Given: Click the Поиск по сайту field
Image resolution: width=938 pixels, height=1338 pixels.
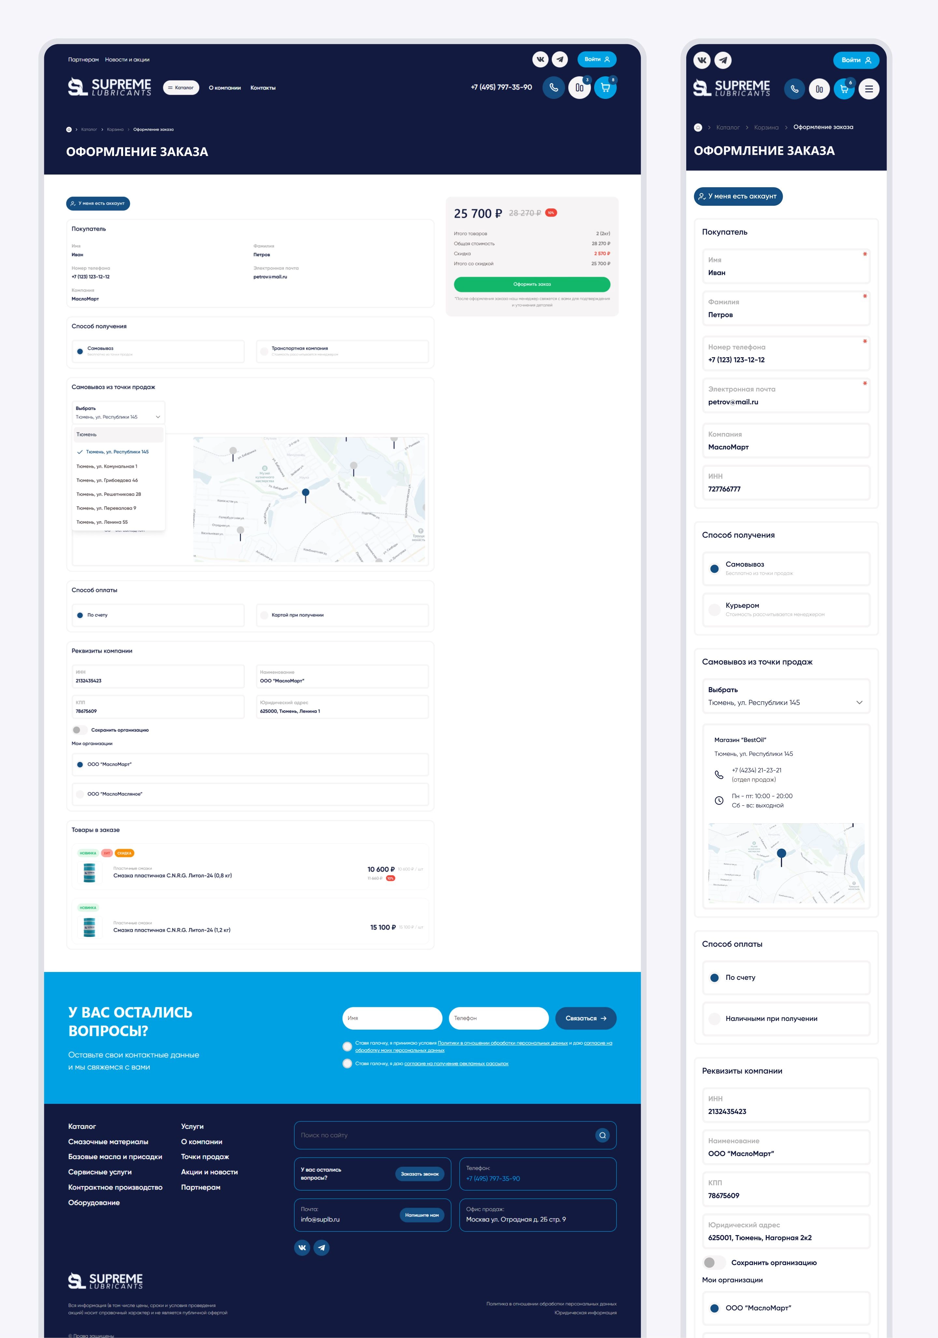Looking at the screenshot, I should pyautogui.click(x=455, y=1135).
